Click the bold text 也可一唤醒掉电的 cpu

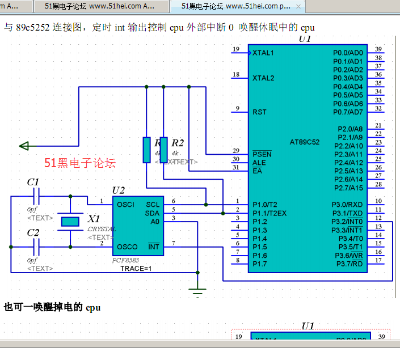click(52, 307)
